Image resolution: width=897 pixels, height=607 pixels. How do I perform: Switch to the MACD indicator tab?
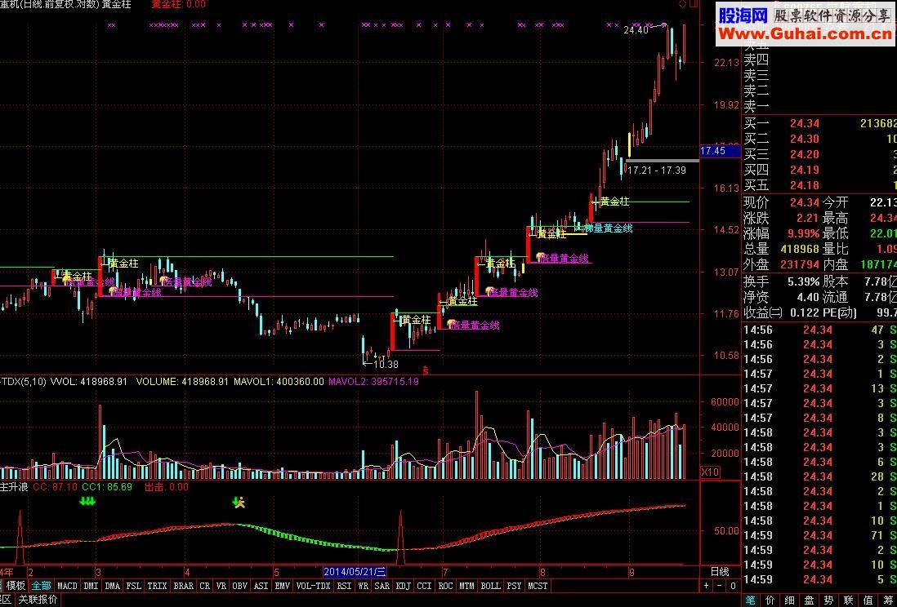click(67, 586)
